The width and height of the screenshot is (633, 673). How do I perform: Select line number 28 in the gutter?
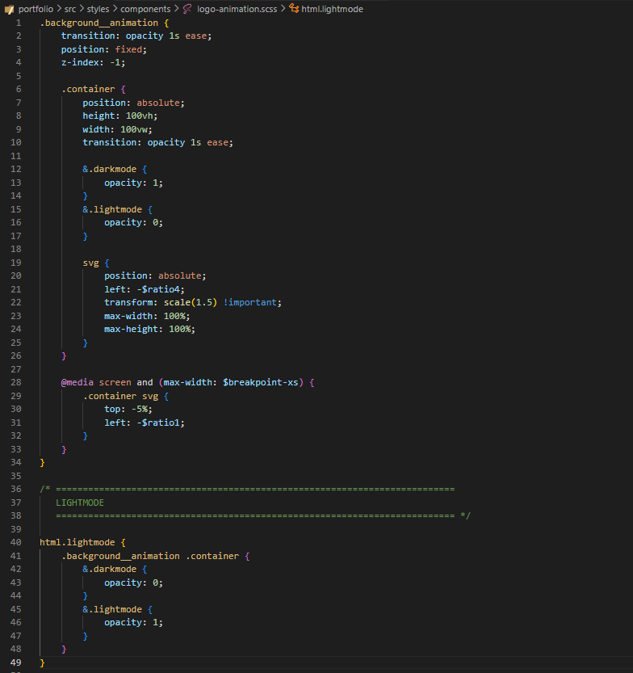point(16,382)
